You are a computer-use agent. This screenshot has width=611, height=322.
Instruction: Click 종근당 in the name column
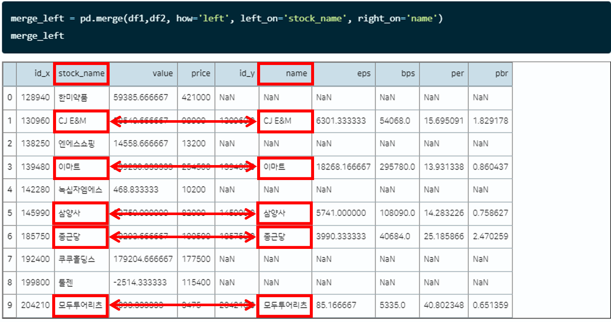pos(285,236)
